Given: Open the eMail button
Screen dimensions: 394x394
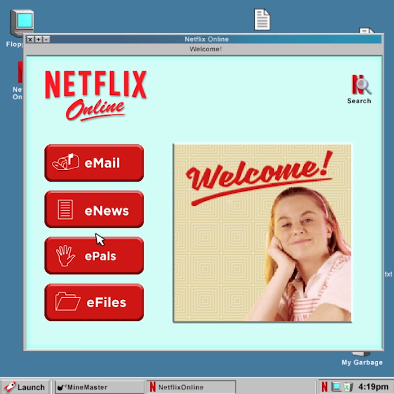Looking at the screenshot, I should tap(94, 163).
